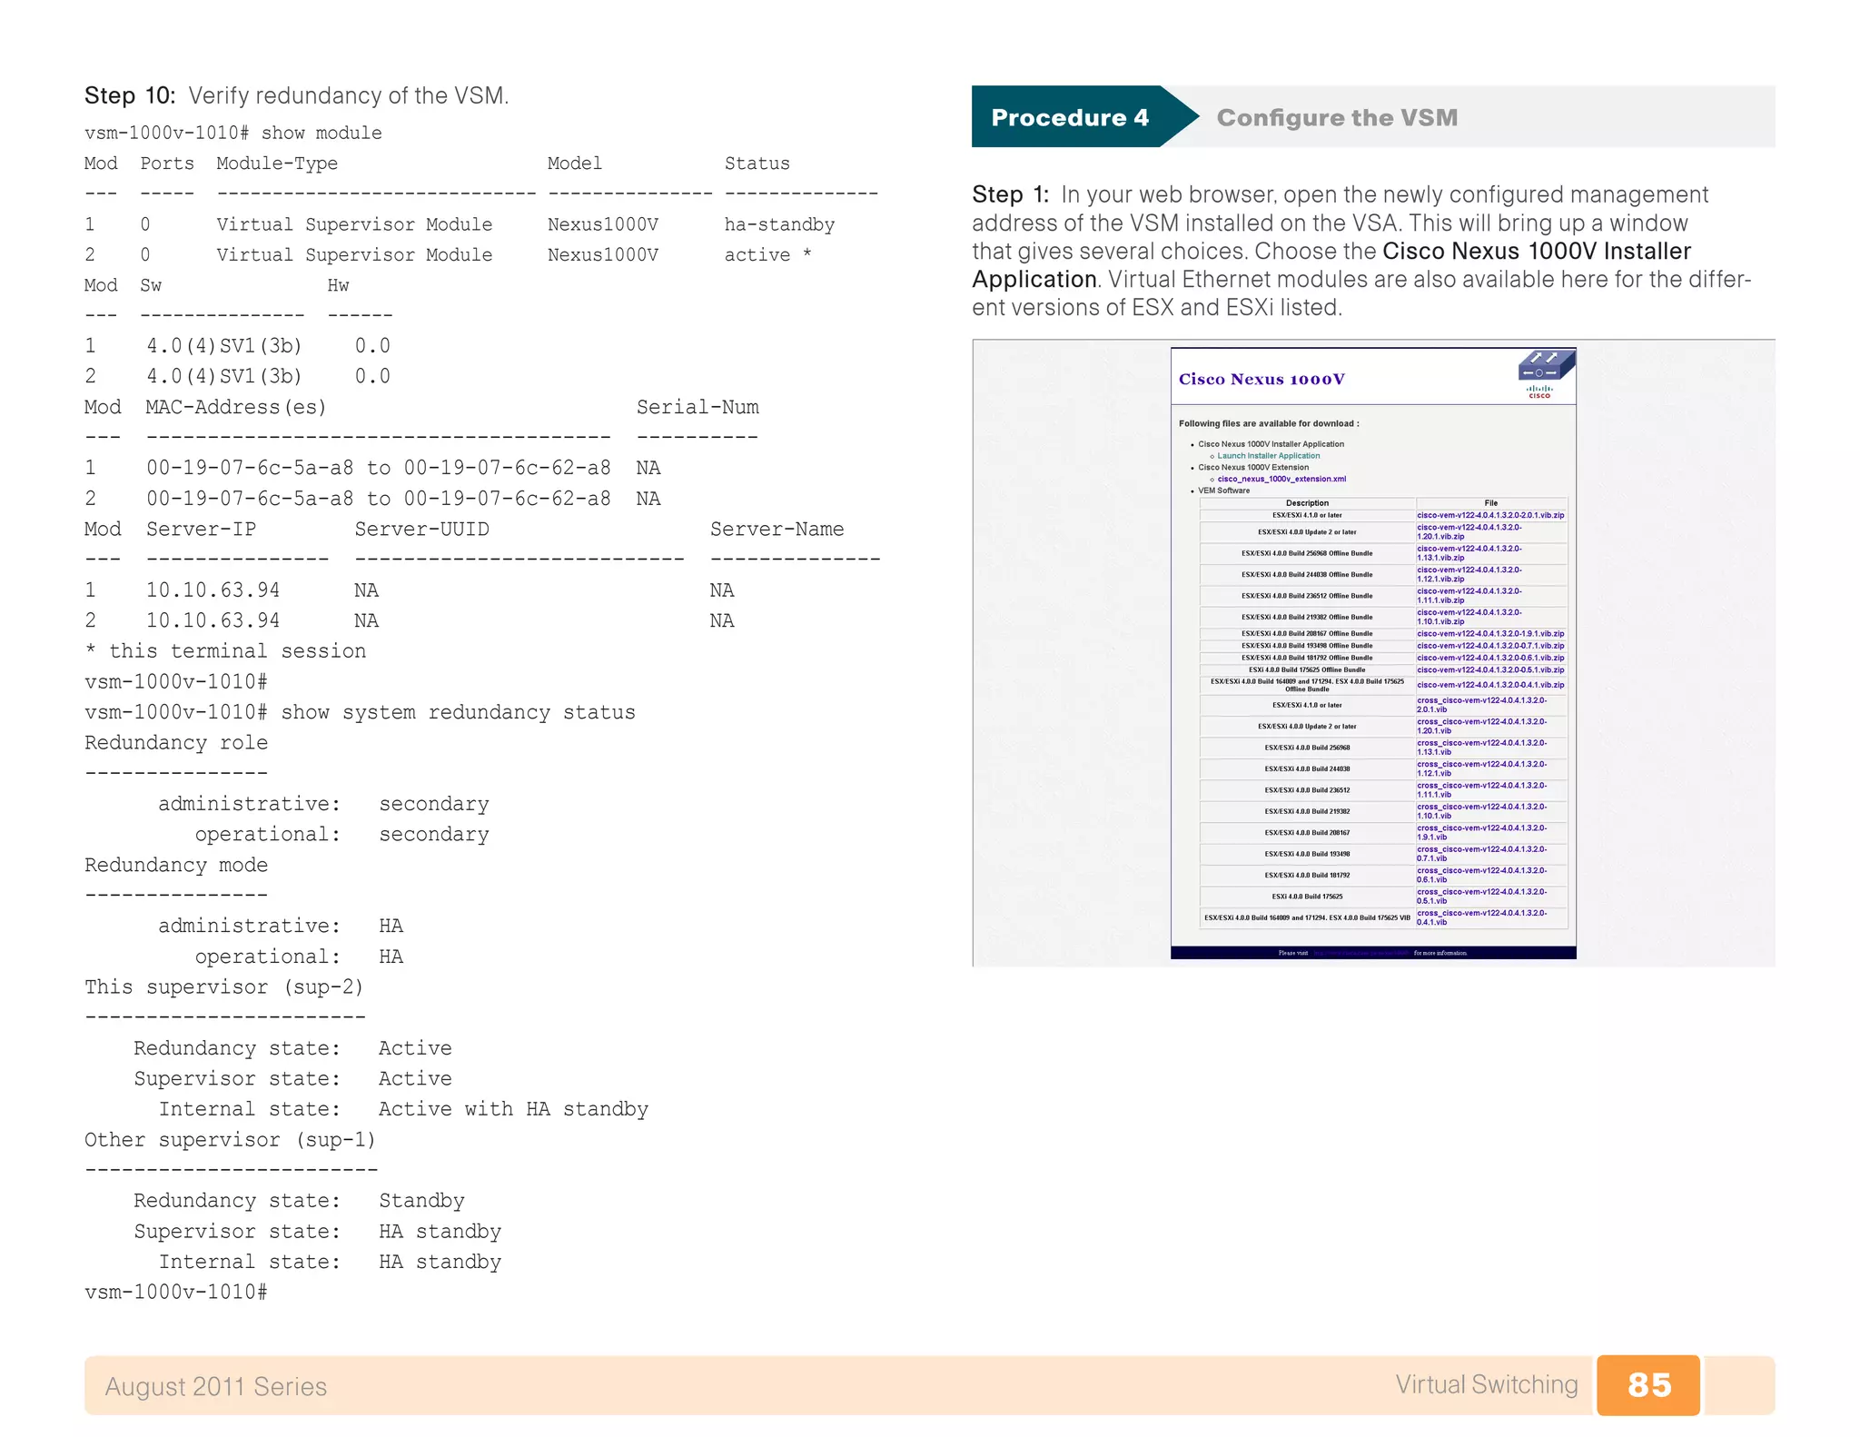Click cross_cisco-vem 0.6.1.vib for Build 181792

click(x=1480, y=875)
